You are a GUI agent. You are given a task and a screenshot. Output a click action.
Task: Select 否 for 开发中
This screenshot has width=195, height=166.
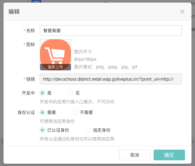[71, 93]
